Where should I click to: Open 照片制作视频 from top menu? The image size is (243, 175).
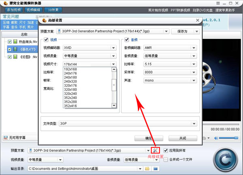158,10
